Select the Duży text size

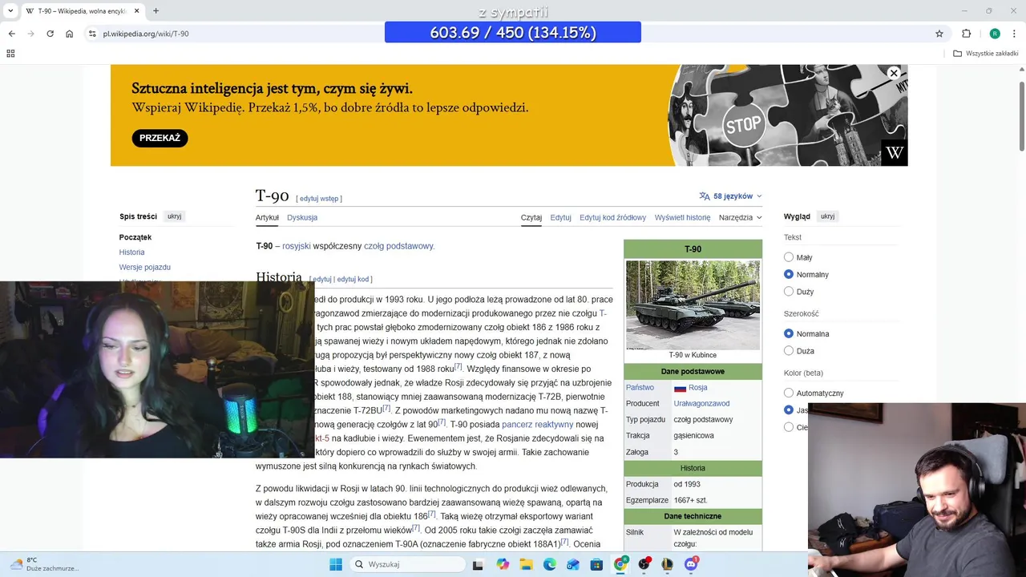(789, 292)
